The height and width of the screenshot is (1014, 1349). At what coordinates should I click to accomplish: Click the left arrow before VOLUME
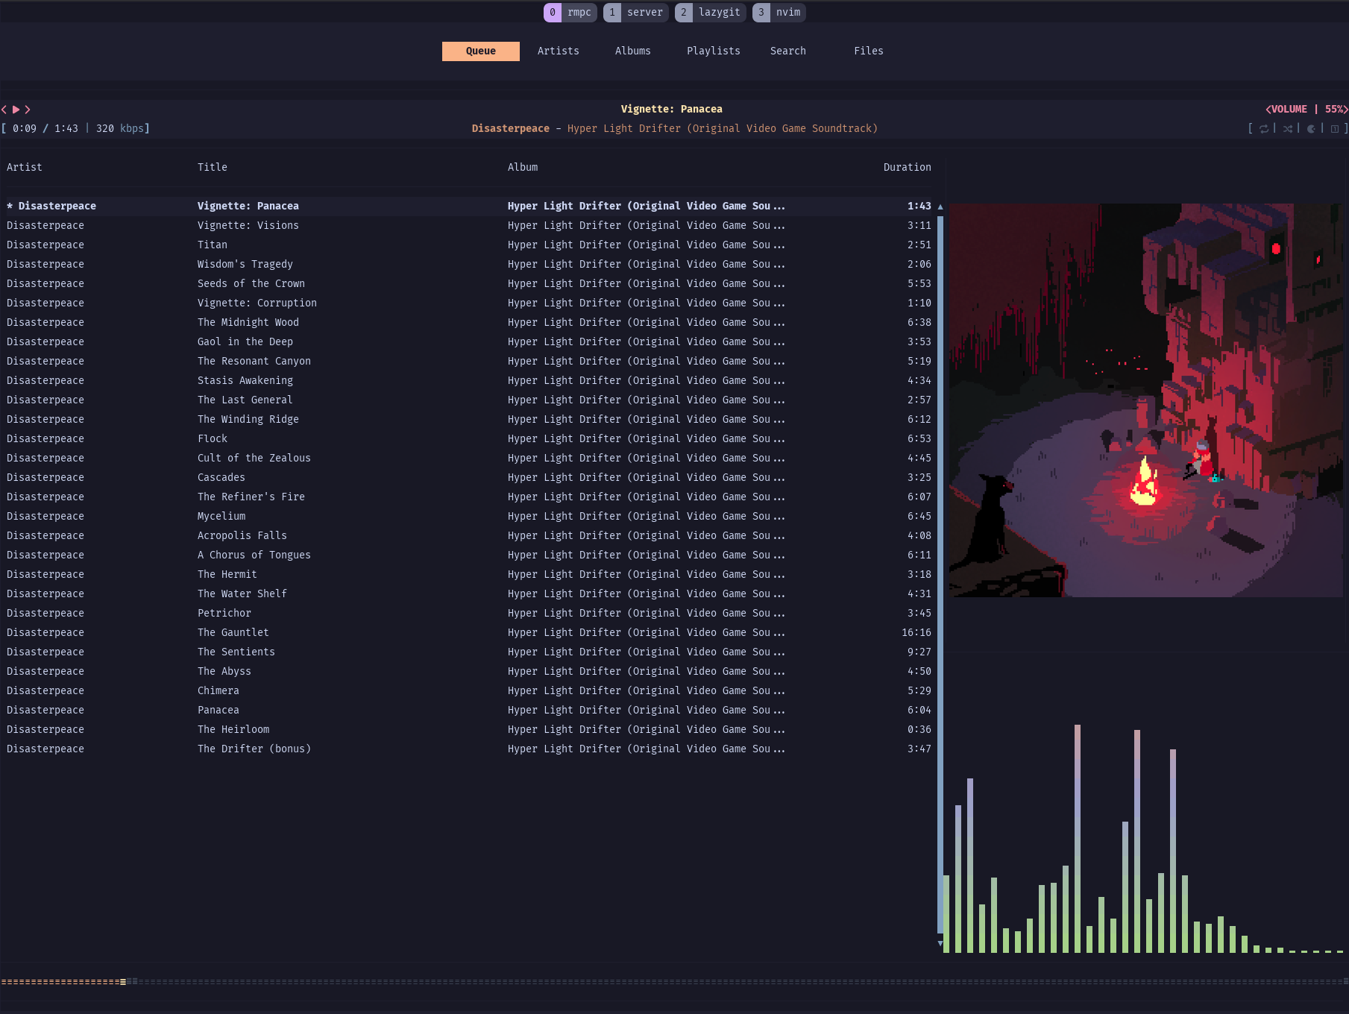coord(1268,110)
